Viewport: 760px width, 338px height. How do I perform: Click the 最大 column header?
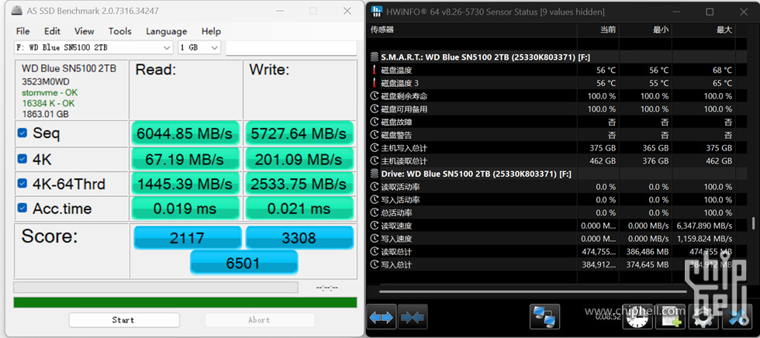click(x=724, y=29)
